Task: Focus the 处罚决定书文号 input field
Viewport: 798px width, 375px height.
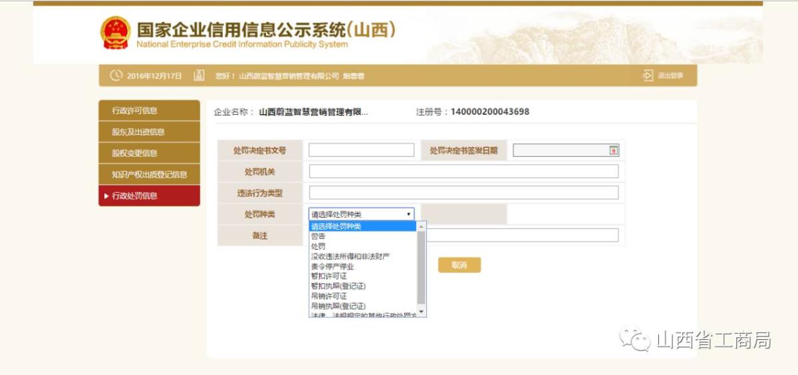Action: [x=361, y=150]
